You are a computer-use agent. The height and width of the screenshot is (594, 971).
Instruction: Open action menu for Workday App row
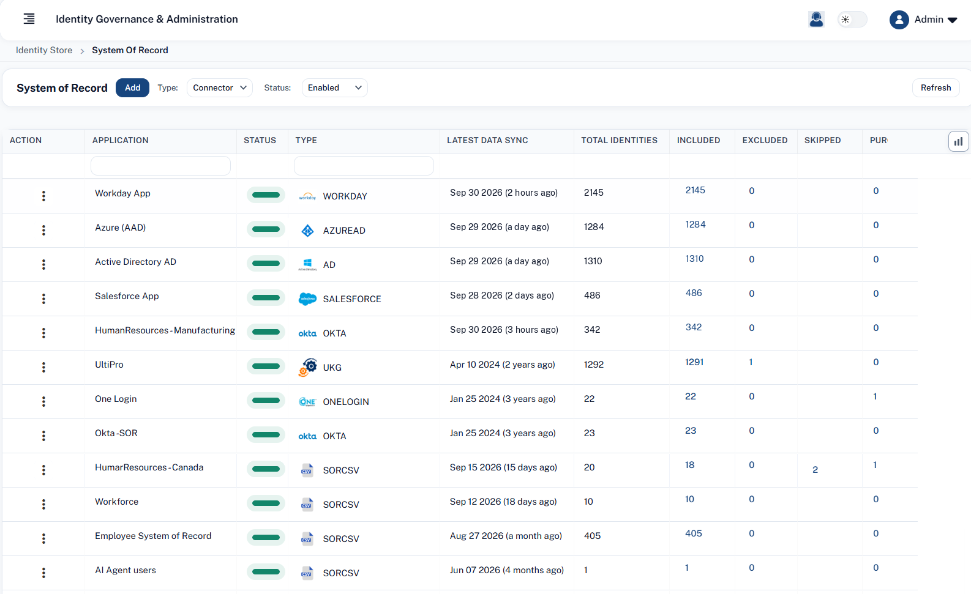coord(43,196)
